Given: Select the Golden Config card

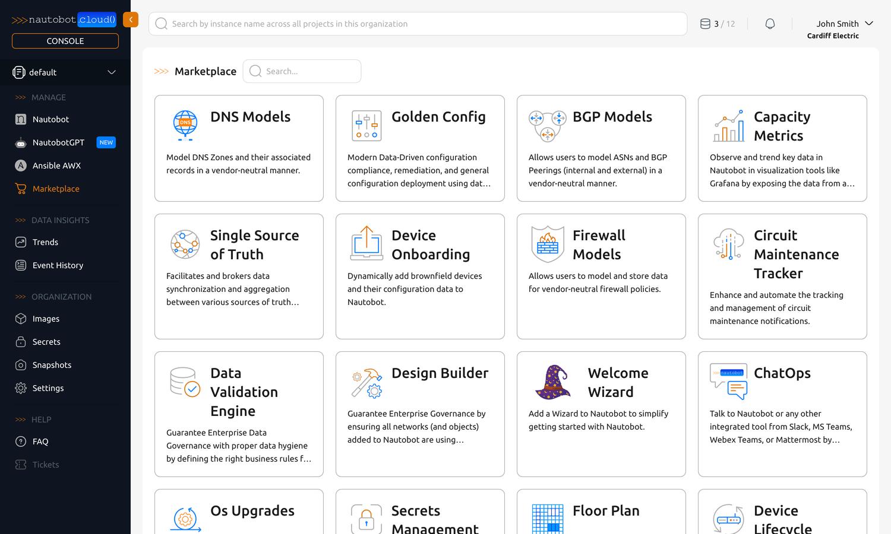Looking at the screenshot, I should tap(420, 148).
